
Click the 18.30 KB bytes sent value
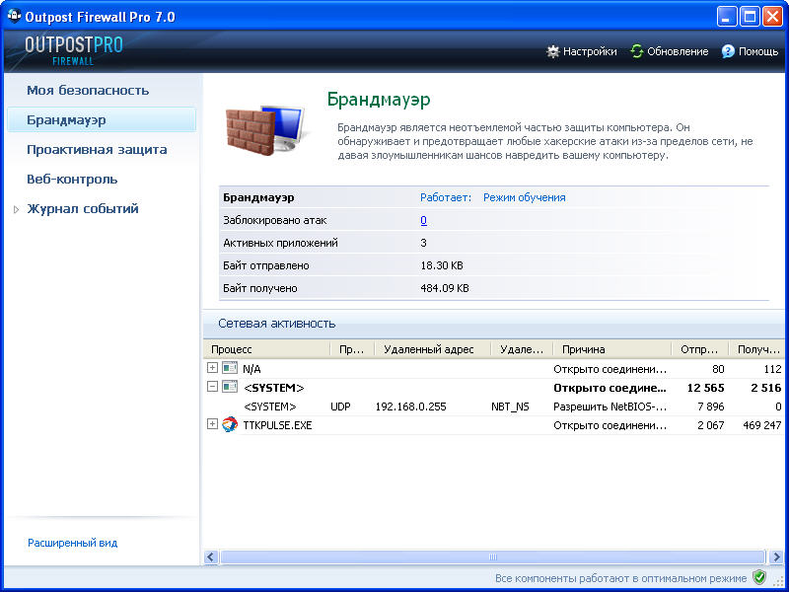tap(442, 265)
